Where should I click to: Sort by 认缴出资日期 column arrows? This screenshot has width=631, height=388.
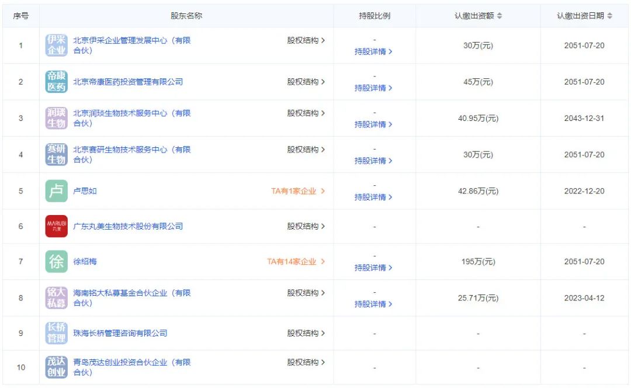tap(609, 16)
